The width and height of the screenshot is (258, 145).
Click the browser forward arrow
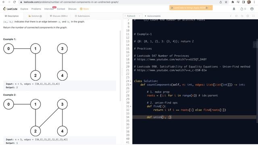9,2
